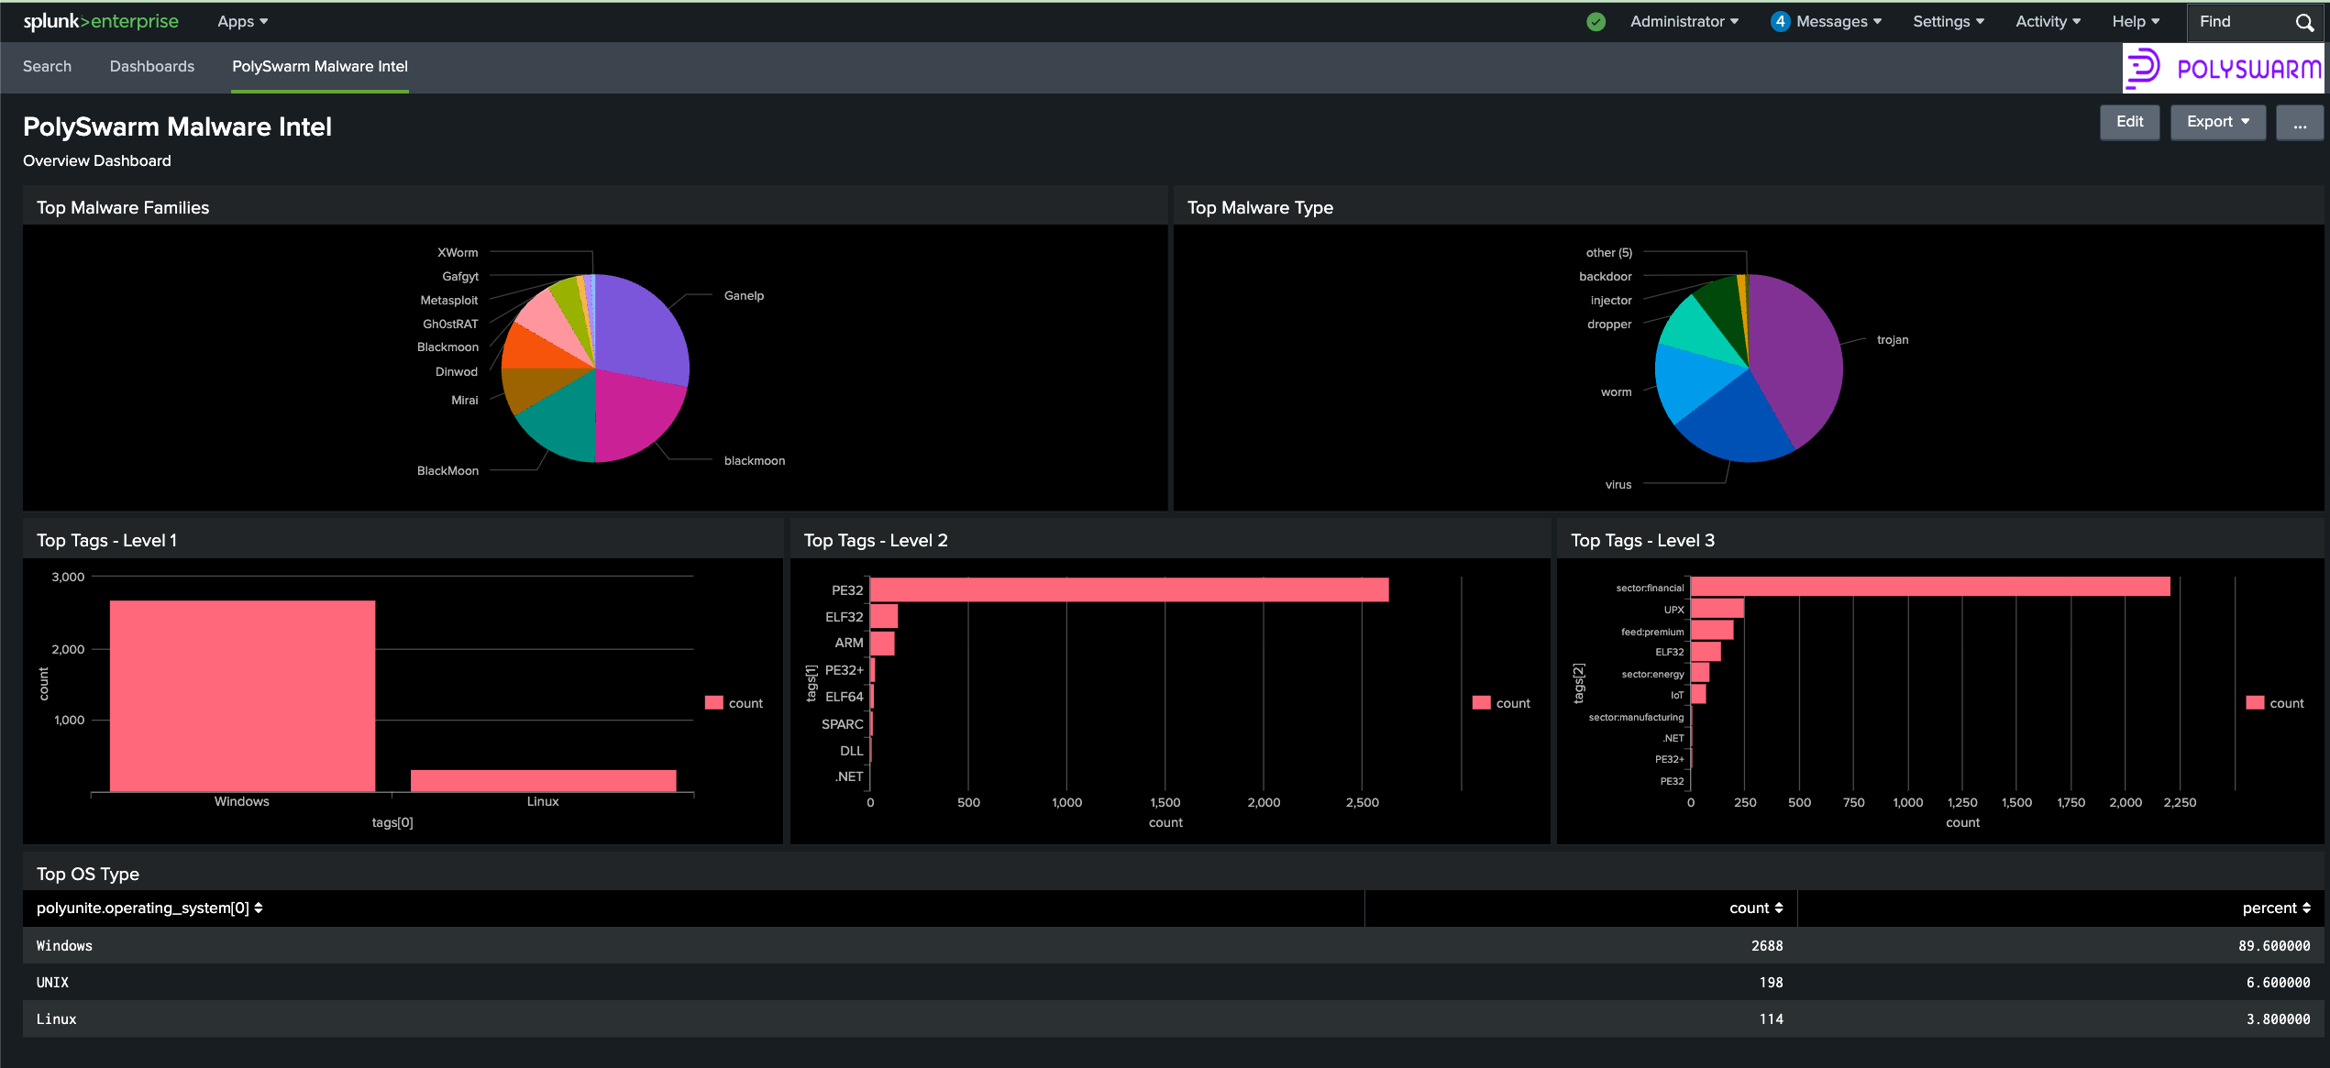Expand the Activity menu
The image size is (2330, 1068).
[2048, 21]
